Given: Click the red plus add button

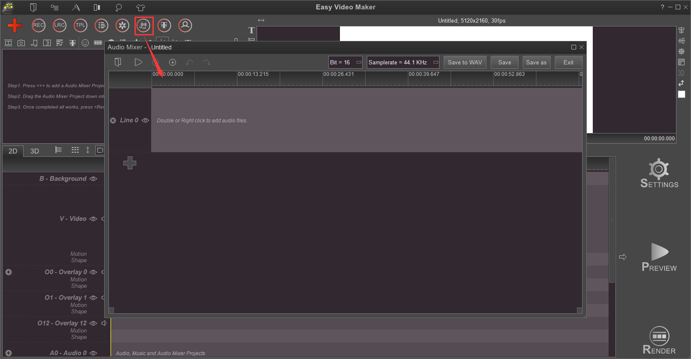Looking at the screenshot, I should click(x=15, y=26).
